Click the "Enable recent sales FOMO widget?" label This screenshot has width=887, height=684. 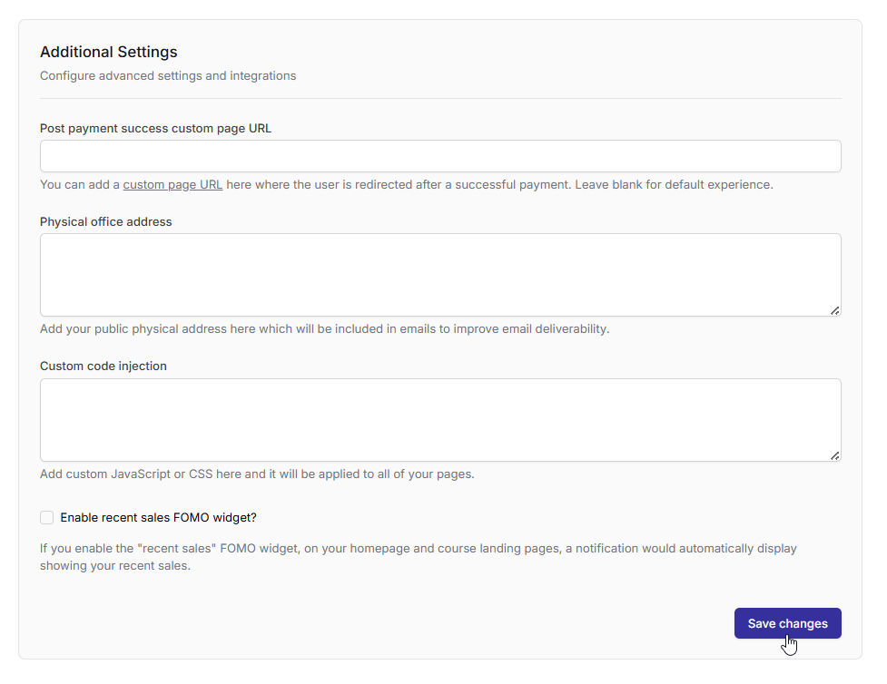pos(159,518)
